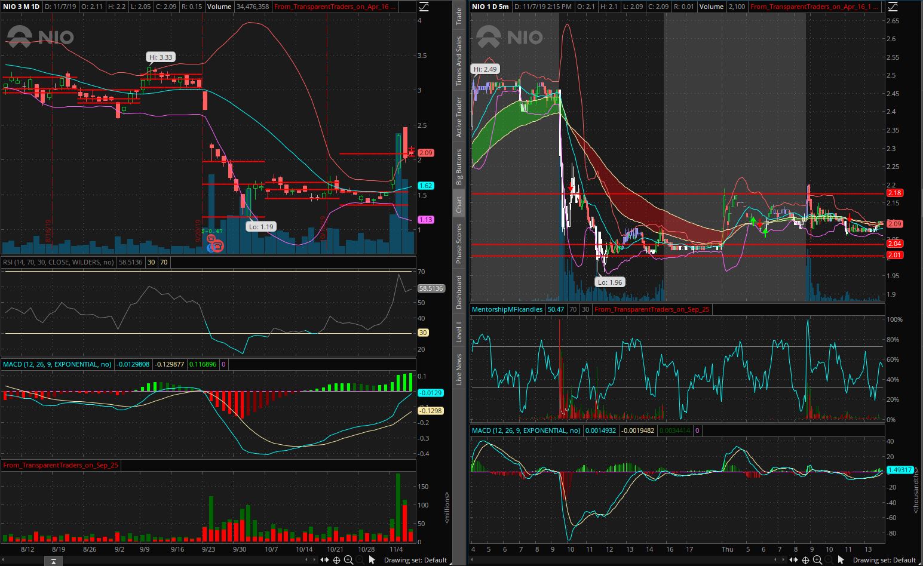This screenshot has height=566, width=923.
Task: Click the Volume label in left chart header
Action: click(x=219, y=7)
